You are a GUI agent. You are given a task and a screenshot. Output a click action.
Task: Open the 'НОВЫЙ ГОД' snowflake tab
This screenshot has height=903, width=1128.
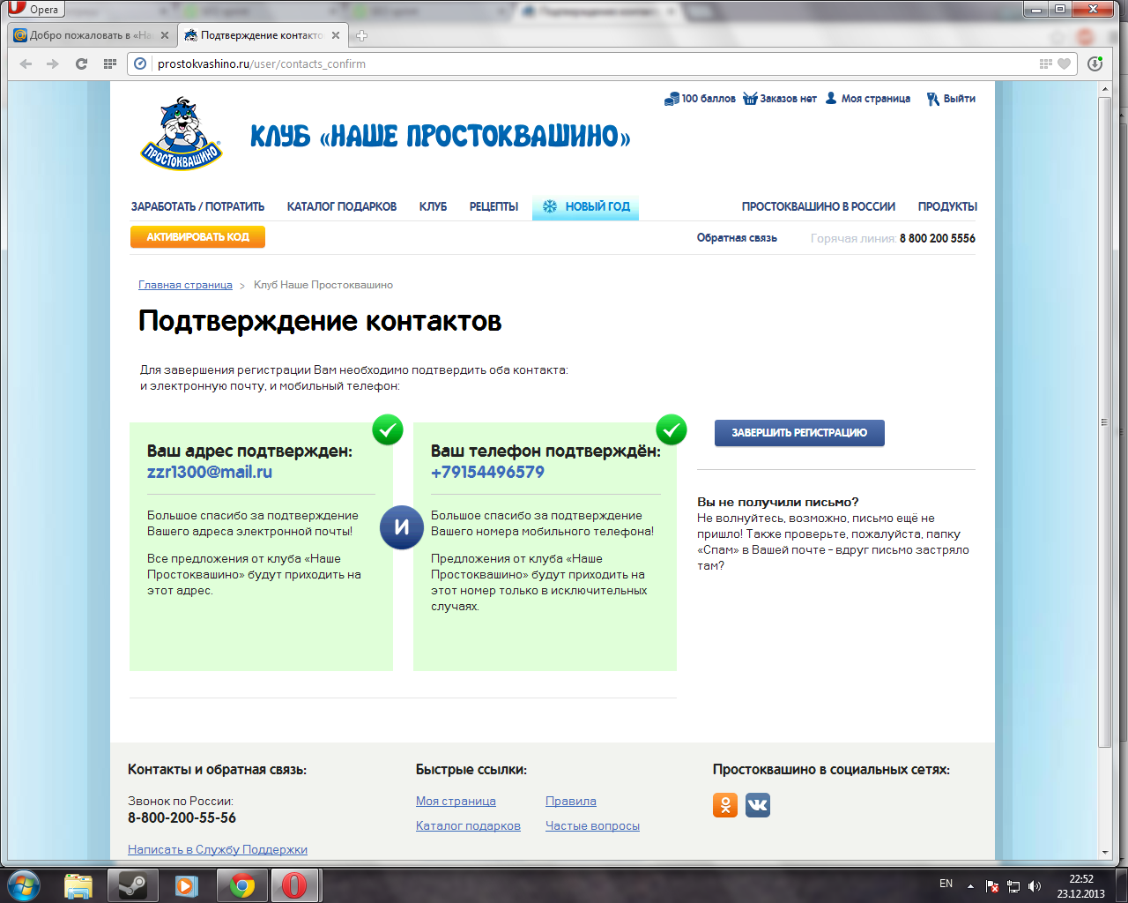585,206
